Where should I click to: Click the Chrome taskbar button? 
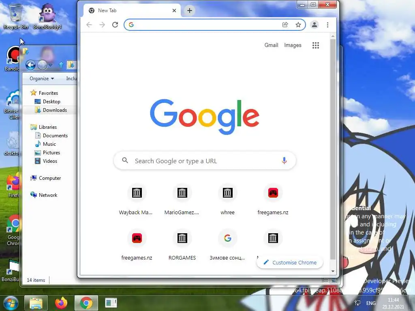coord(86,303)
